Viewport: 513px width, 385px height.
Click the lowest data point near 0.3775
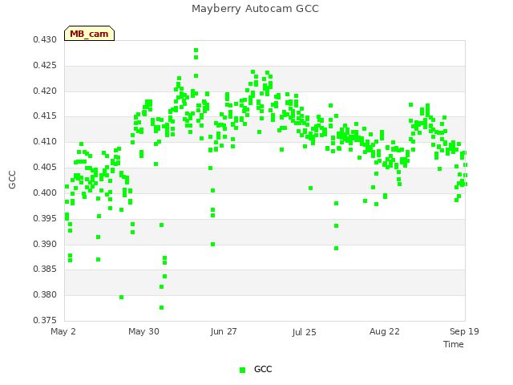tap(161, 308)
